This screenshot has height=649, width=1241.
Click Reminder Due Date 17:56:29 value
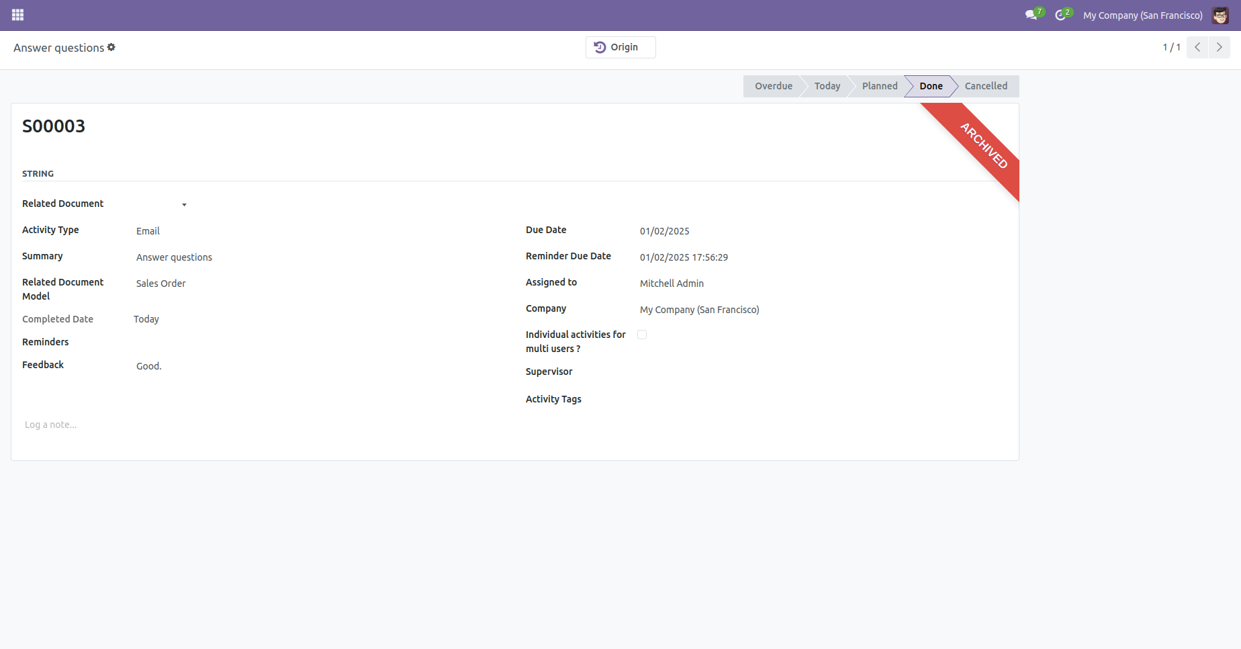click(x=684, y=257)
